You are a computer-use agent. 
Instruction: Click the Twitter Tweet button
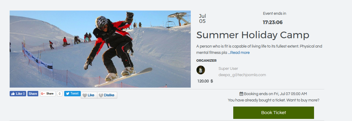pos(72,94)
